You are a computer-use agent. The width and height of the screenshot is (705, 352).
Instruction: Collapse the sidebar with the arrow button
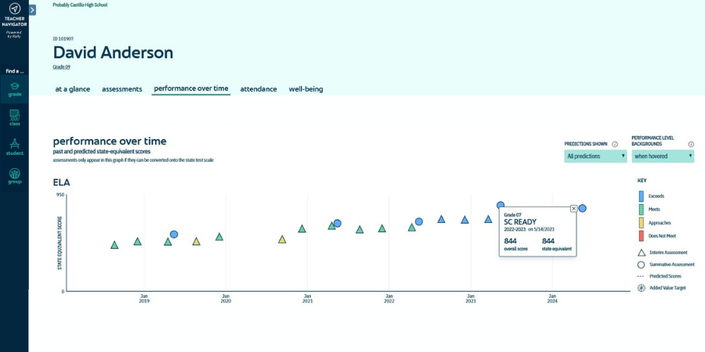(x=32, y=10)
